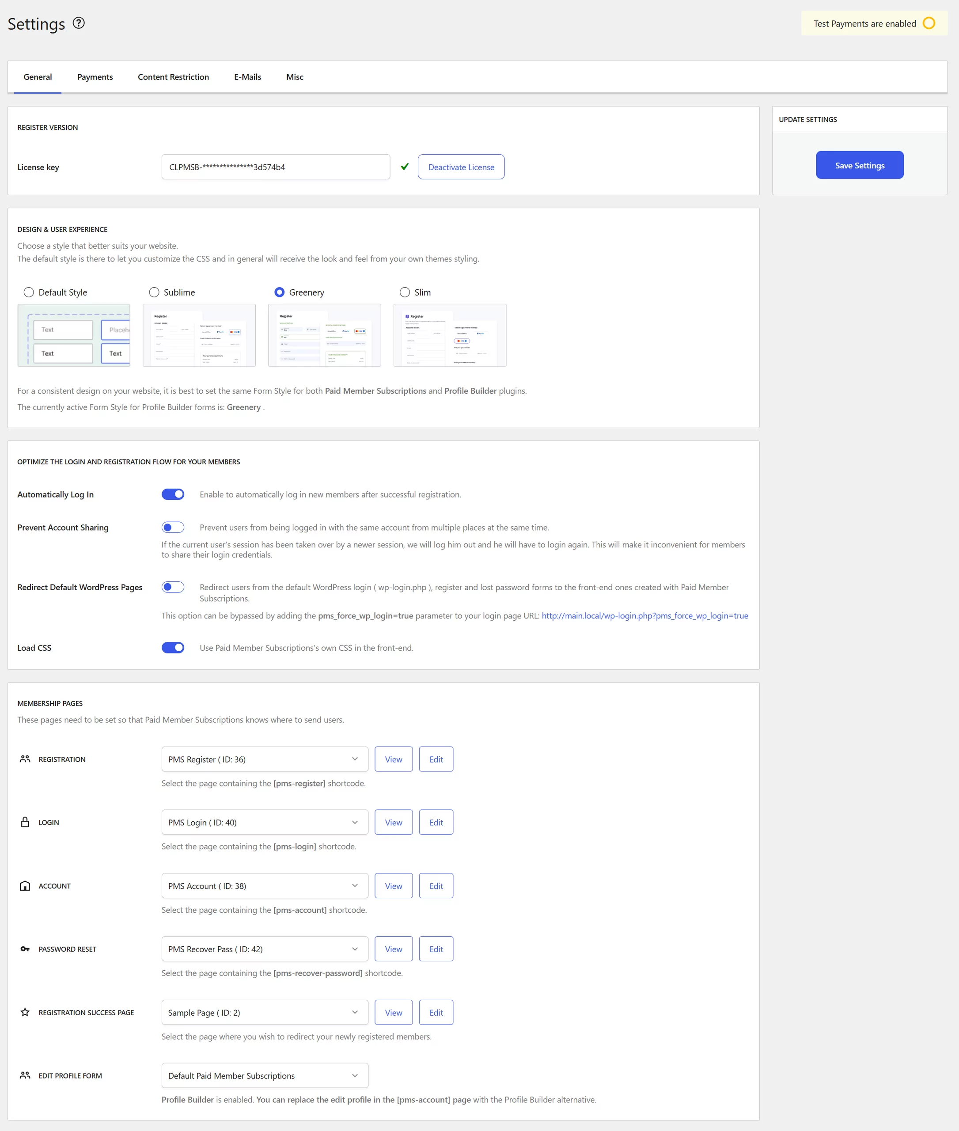Image resolution: width=959 pixels, height=1131 pixels.
Task: Select the Greenery radio button
Action: 280,292
